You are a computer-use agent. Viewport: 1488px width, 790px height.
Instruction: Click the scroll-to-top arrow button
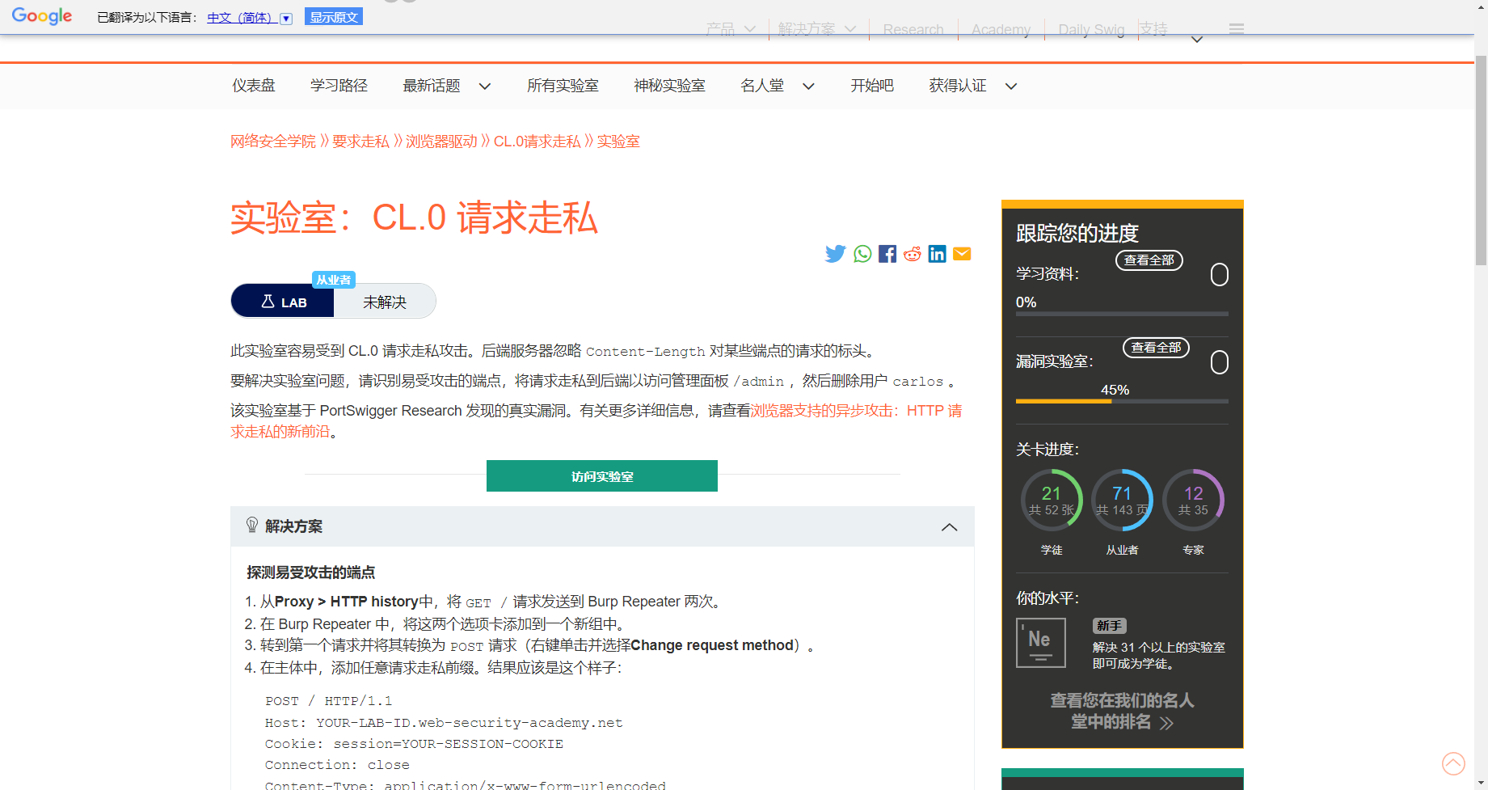(x=1453, y=763)
